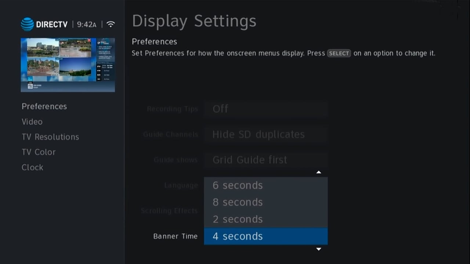
Task: Click the Wi-Fi signal indicator
Action: [x=111, y=23]
